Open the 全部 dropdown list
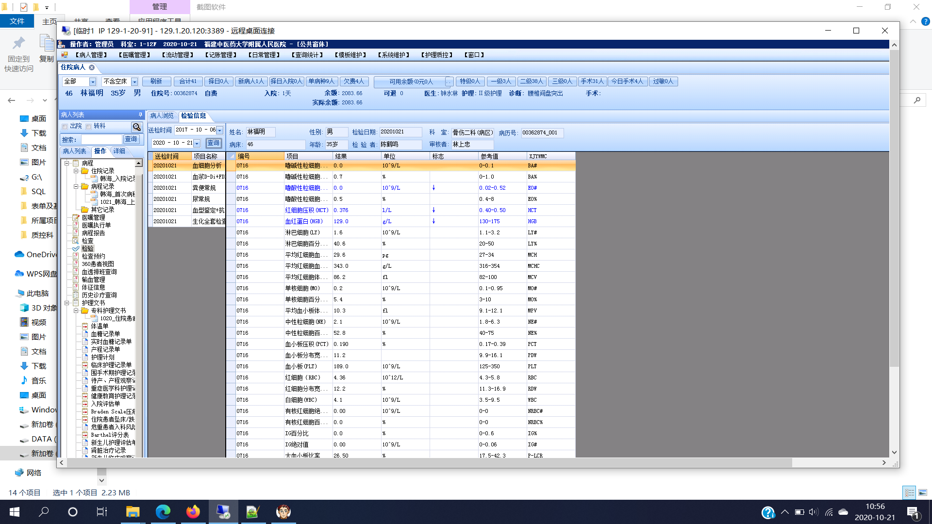 point(93,82)
